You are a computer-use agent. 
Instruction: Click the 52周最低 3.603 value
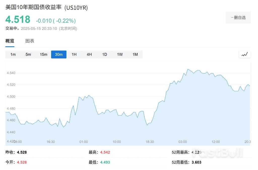point(196,162)
